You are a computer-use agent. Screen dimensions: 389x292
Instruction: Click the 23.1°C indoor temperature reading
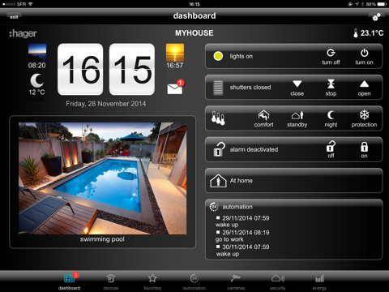pyautogui.click(x=372, y=33)
